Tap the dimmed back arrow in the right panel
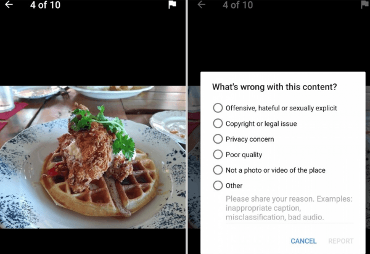 coord(201,4)
